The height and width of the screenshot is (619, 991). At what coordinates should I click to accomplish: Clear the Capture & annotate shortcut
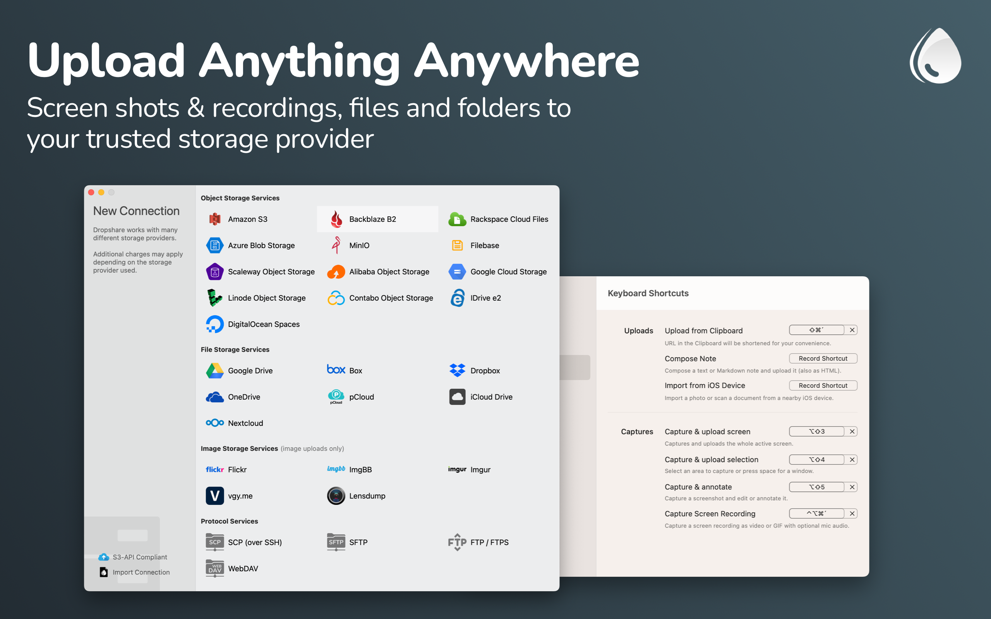click(852, 487)
